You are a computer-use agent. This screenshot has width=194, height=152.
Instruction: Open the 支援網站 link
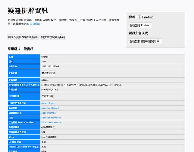coord(35,24)
